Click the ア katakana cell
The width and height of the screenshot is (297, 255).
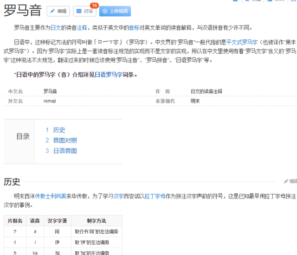15,231
